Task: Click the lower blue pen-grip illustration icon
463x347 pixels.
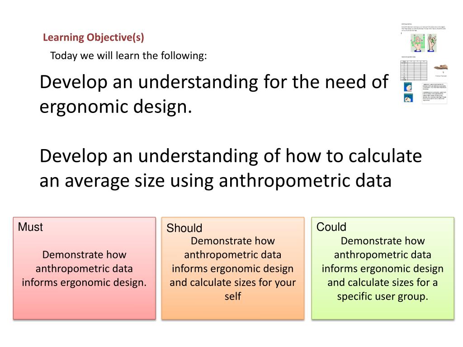Action: point(408,98)
